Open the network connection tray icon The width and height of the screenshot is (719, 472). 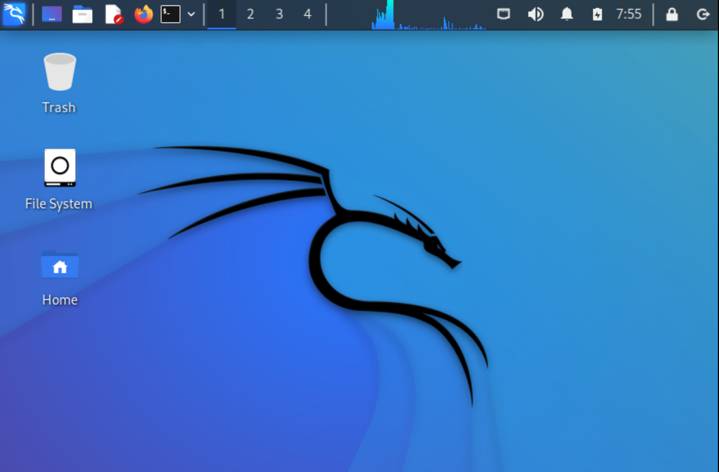(504, 14)
